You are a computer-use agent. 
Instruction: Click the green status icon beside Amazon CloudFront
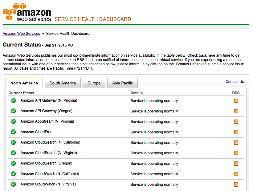[x=13, y=132]
